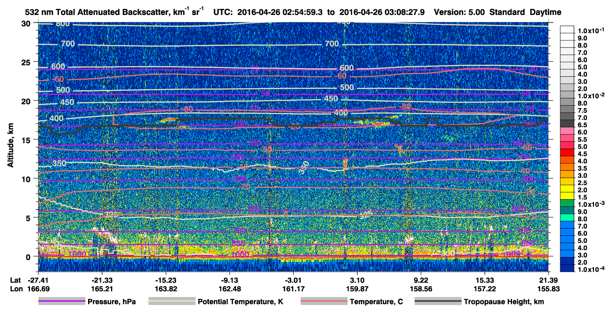Click altitude tick label '10'

pyautogui.click(x=26, y=179)
